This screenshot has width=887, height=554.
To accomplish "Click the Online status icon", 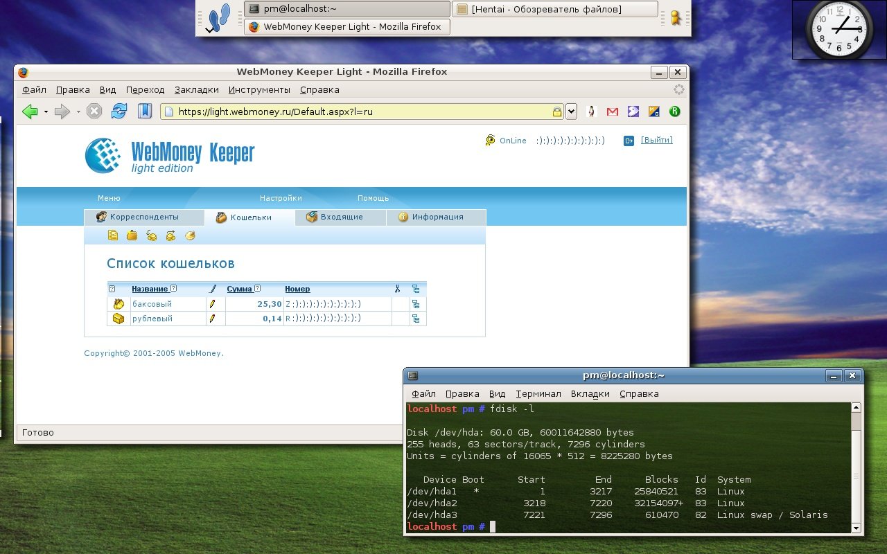I will (490, 140).
